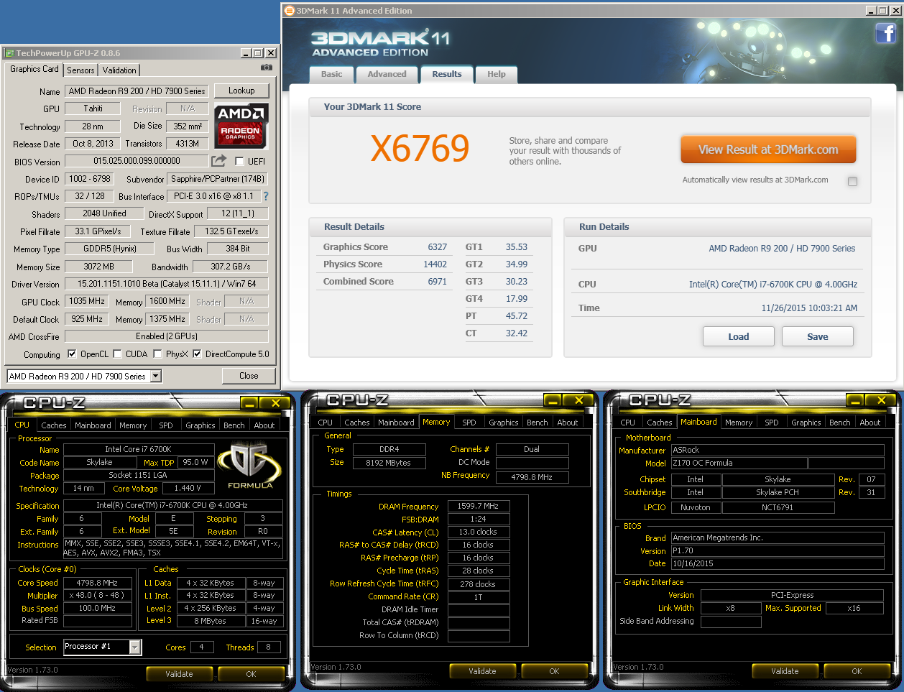Screen dimensions: 904x692
Task: Toggle the PhysX computing checkbox
Action: click(157, 354)
